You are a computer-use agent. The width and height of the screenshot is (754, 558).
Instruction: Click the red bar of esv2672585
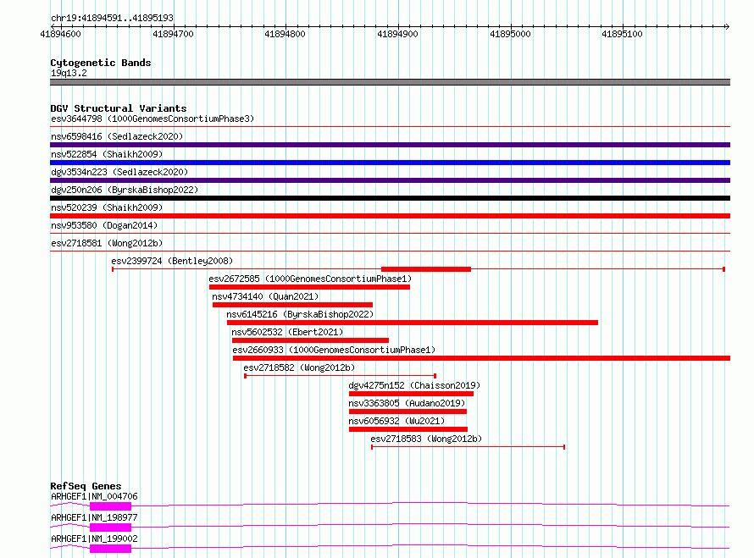[x=310, y=287]
